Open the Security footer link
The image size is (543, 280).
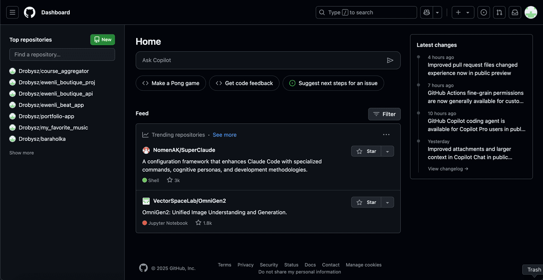pos(269,265)
